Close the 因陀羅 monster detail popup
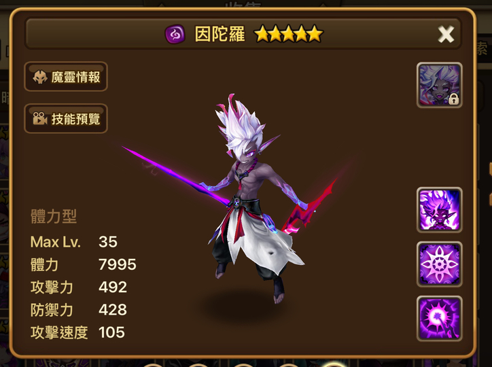Viewport: 492px width, 367px height. tap(446, 34)
